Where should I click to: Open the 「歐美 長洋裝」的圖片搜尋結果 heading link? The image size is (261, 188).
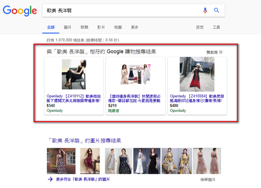click(x=84, y=141)
